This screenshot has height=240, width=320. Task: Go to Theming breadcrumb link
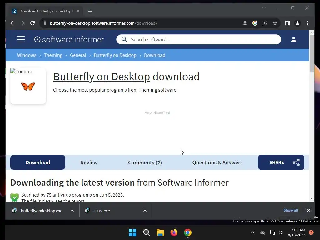click(53, 55)
